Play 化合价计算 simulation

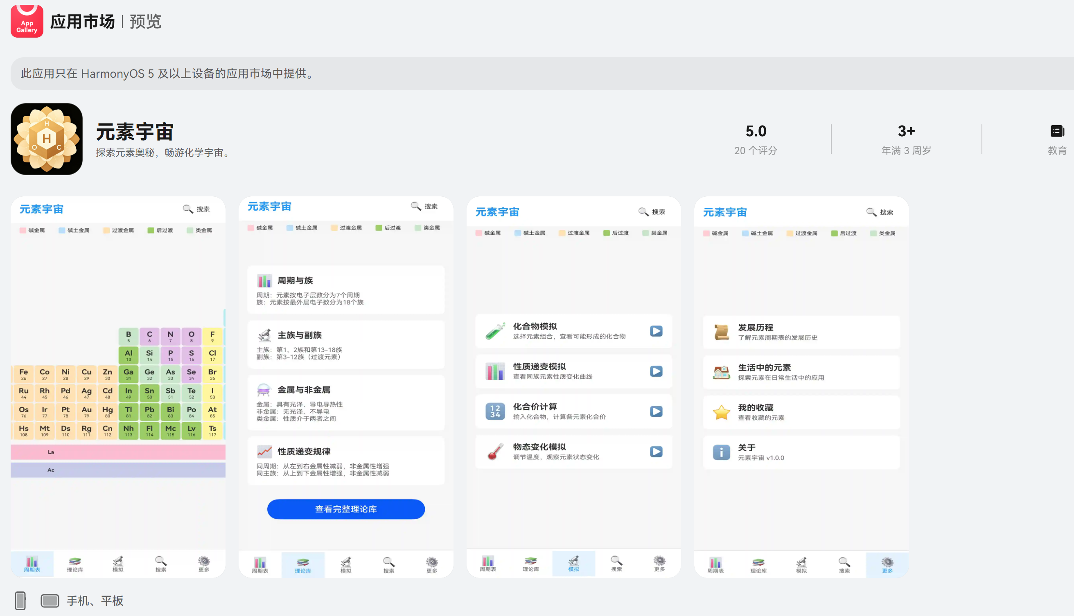(x=656, y=411)
